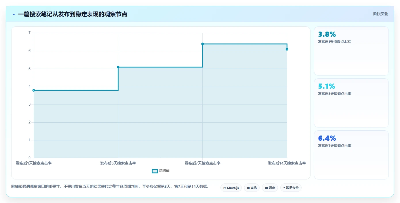Select the 表格 tag pill
Image resolution: width=400 pixels, height=203 pixels.
(252, 188)
